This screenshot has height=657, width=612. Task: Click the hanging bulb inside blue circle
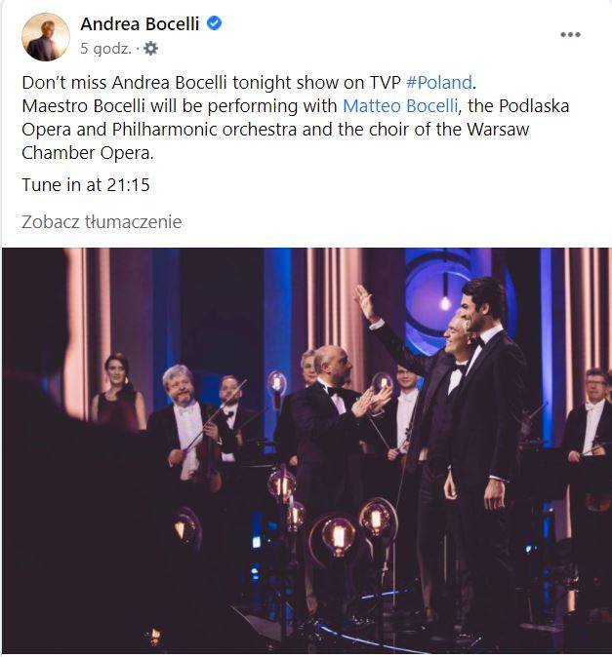click(445, 302)
